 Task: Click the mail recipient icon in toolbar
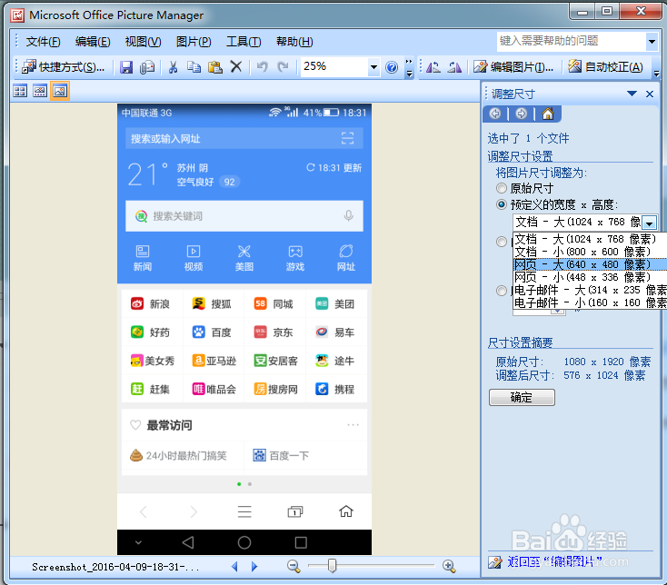147,67
